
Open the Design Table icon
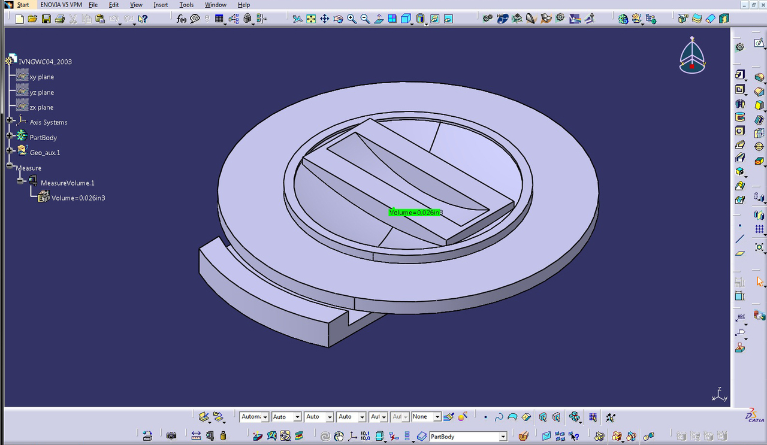coord(219,19)
